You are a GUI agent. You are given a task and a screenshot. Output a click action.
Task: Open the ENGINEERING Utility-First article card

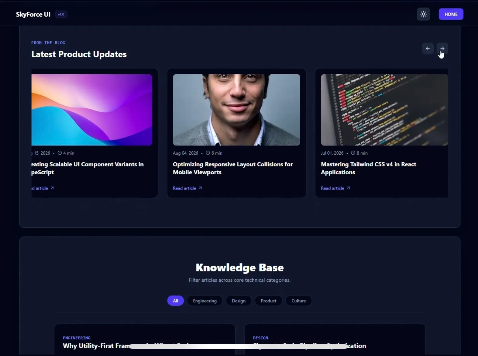(x=145, y=340)
